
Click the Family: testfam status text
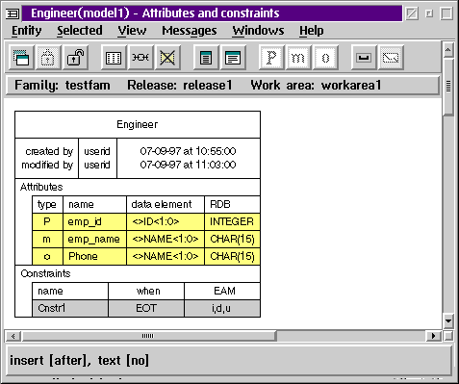click(63, 86)
